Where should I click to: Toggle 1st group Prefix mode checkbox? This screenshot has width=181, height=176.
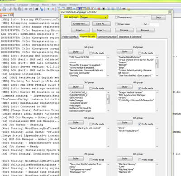tap(90, 53)
